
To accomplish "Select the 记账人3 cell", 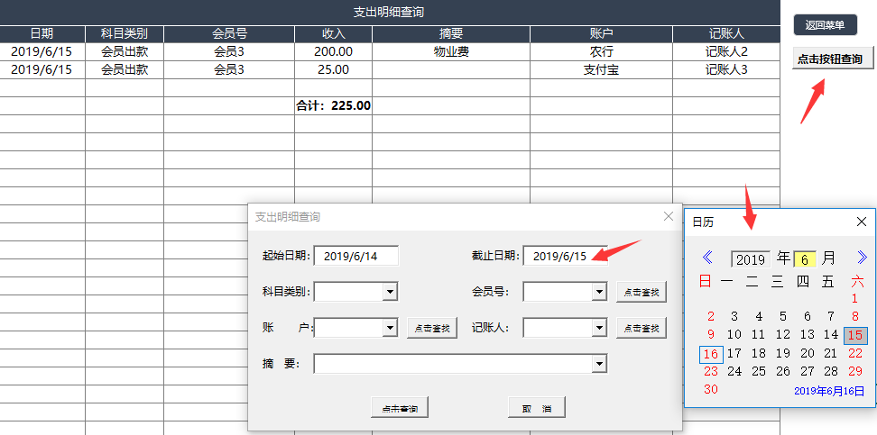I will pyautogui.click(x=726, y=70).
